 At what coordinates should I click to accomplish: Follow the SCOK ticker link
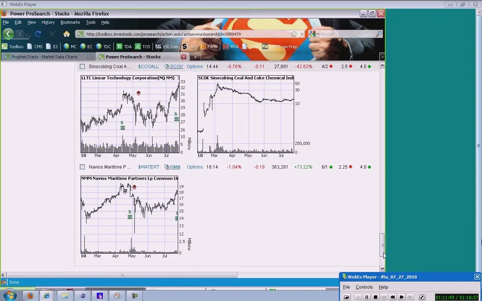pyautogui.click(x=177, y=67)
